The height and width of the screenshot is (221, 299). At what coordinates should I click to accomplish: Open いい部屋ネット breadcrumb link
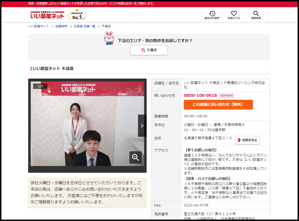38,26
